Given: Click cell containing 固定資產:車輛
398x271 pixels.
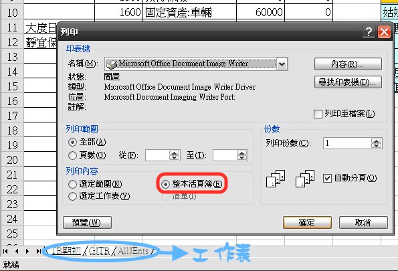Looking at the screenshot, I should coord(189,12).
